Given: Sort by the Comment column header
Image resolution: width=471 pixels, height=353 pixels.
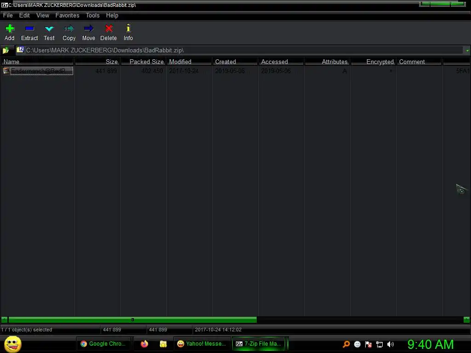Looking at the screenshot, I should pos(419,62).
